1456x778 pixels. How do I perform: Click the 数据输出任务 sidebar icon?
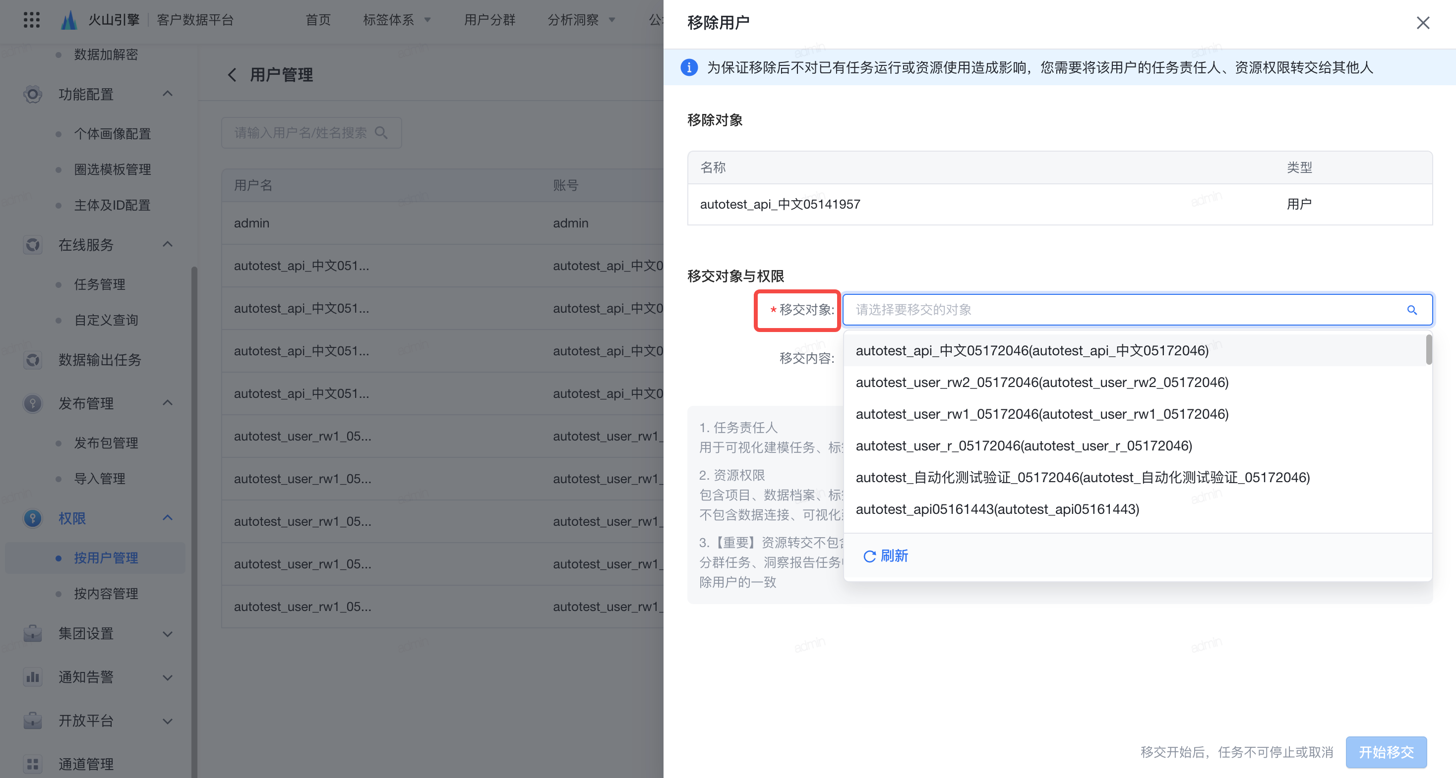pyautogui.click(x=33, y=359)
